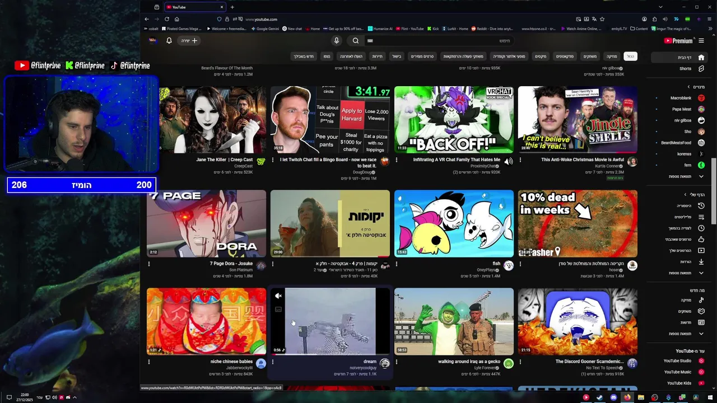Open the account avatar in YouTube header
The image size is (717, 403).
[x=152, y=40]
